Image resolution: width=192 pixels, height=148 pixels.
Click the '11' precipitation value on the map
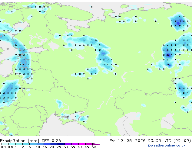click(168, 64)
